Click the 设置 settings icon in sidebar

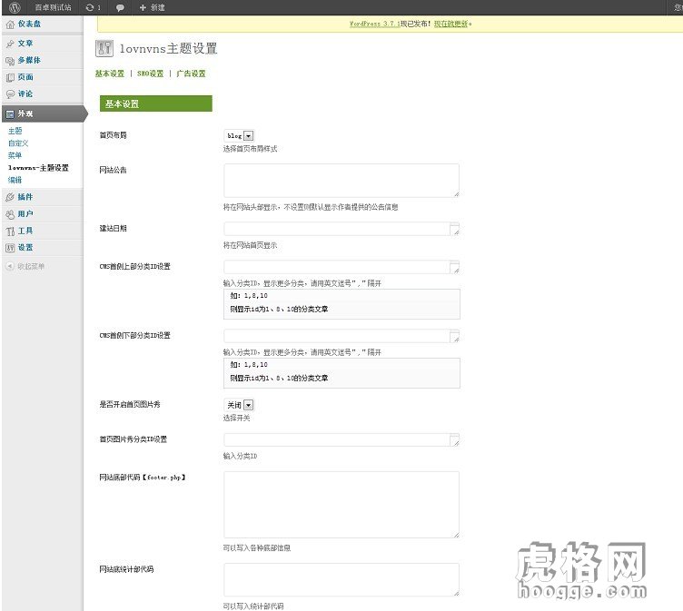tap(10, 248)
